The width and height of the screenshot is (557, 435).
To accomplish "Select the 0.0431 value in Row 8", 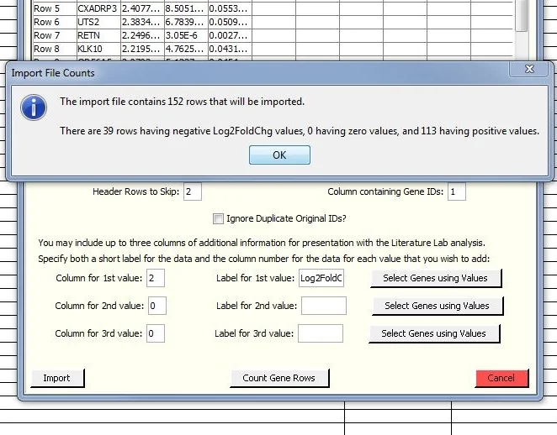I will pos(230,49).
